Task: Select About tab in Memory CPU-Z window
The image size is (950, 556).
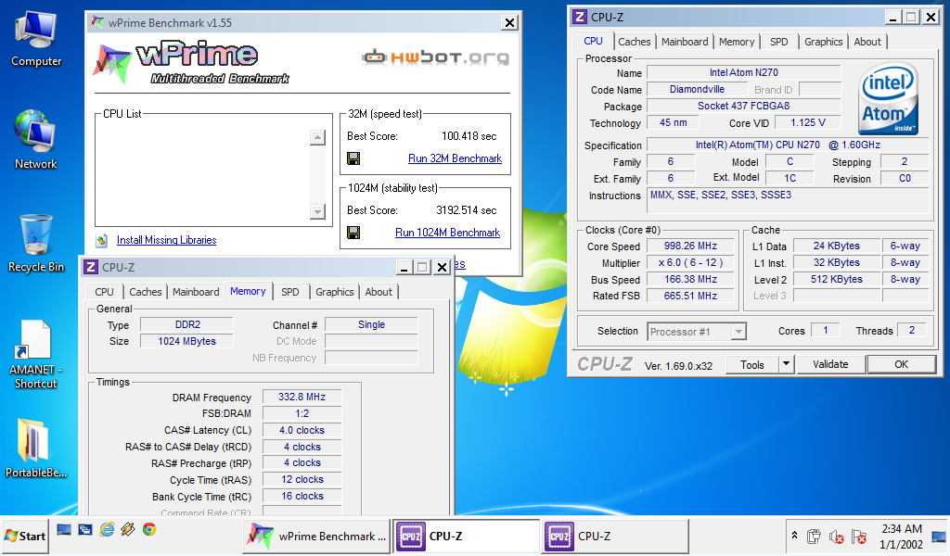Action: [x=379, y=292]
